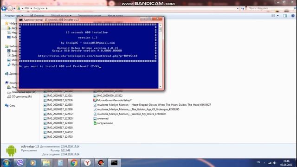Show hidden tray icons arrow
The height and width of the screenshot is (167, 297).
click(264, 163)
